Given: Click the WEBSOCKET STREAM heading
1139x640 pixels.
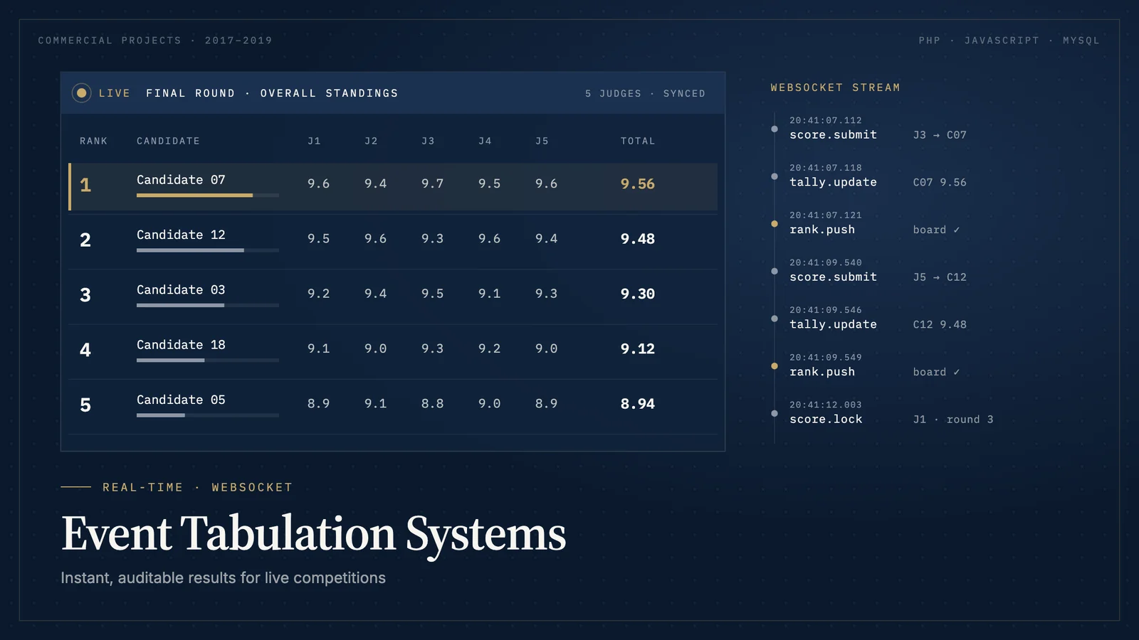Looking at the screenshot, I should (x=835, y=87).
